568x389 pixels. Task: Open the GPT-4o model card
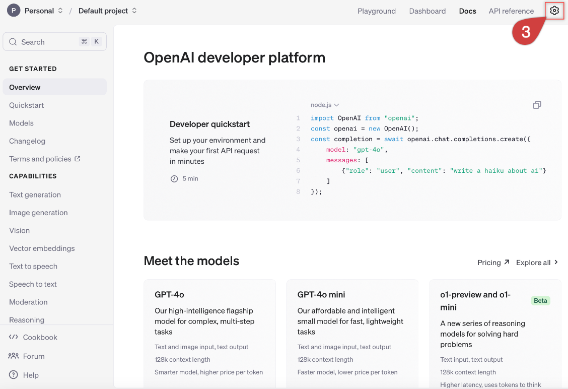209,334
